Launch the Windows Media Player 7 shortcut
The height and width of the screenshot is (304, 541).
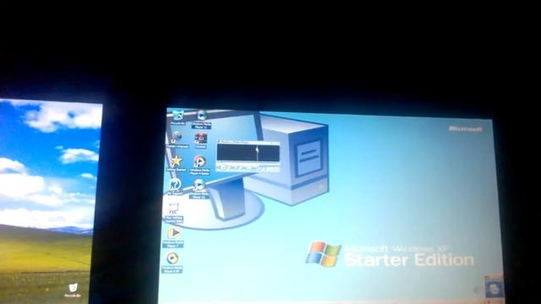[x=172, y=237]
